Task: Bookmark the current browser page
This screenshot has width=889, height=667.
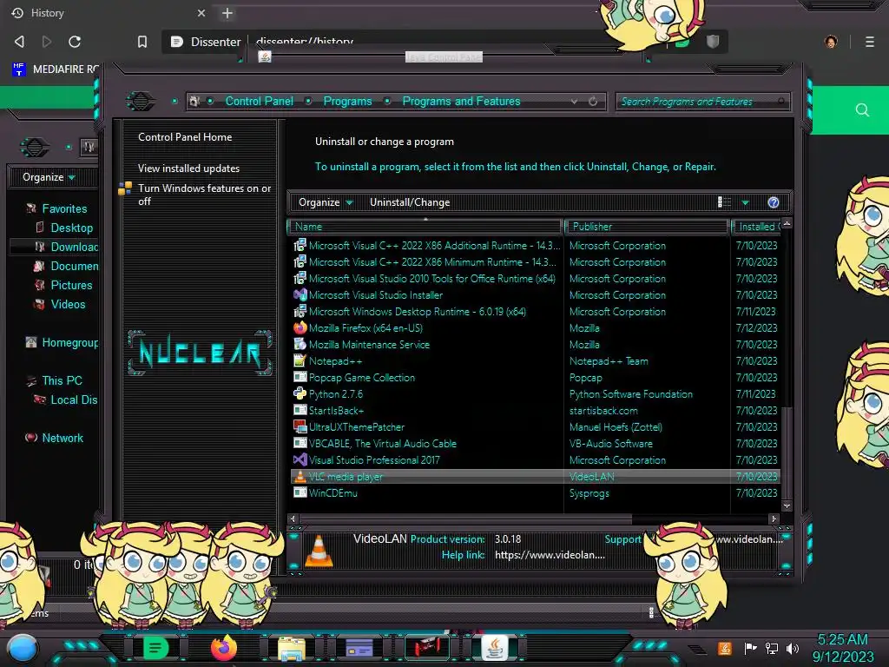Action: (x=142, y=42)
